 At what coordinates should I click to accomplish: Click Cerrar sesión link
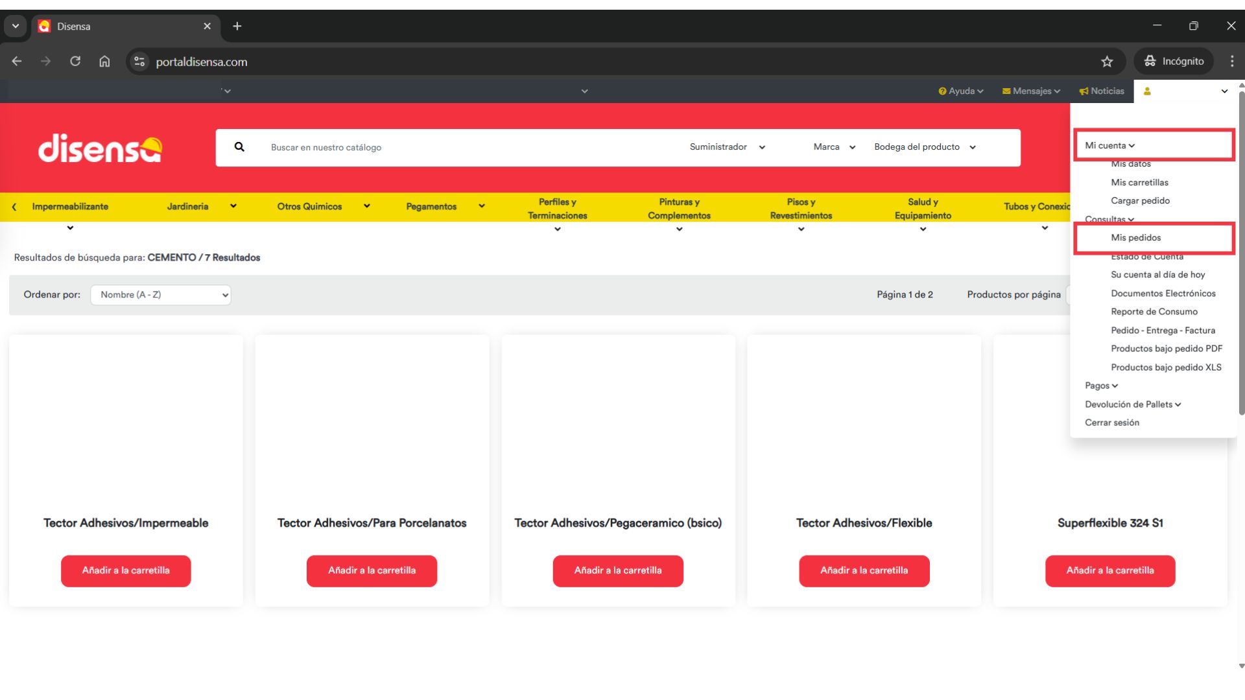pos(1111,423)
